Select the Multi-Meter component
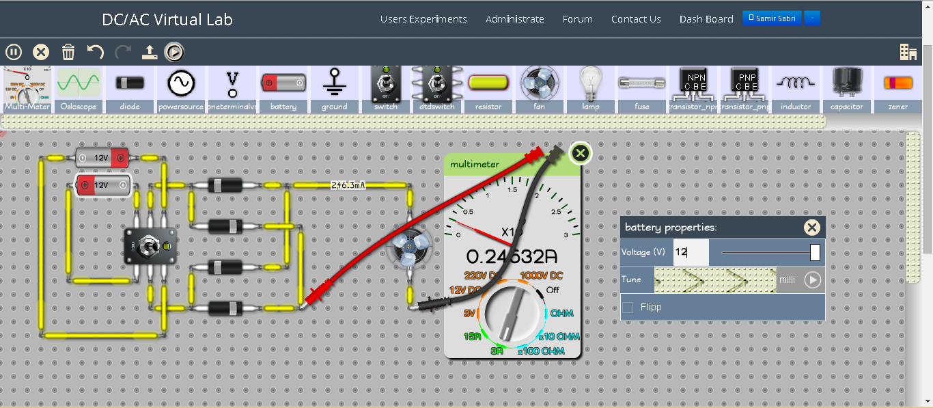 point(27,89)
